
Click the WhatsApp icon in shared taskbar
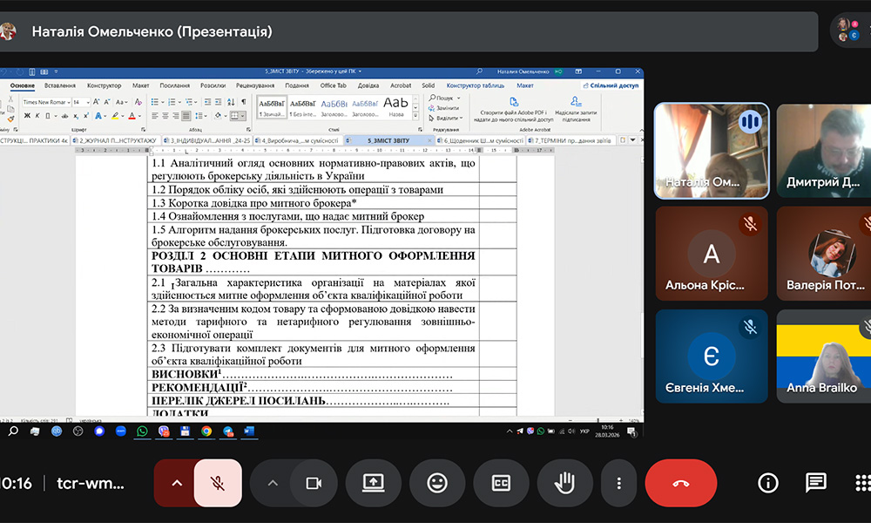coord(142,431)
